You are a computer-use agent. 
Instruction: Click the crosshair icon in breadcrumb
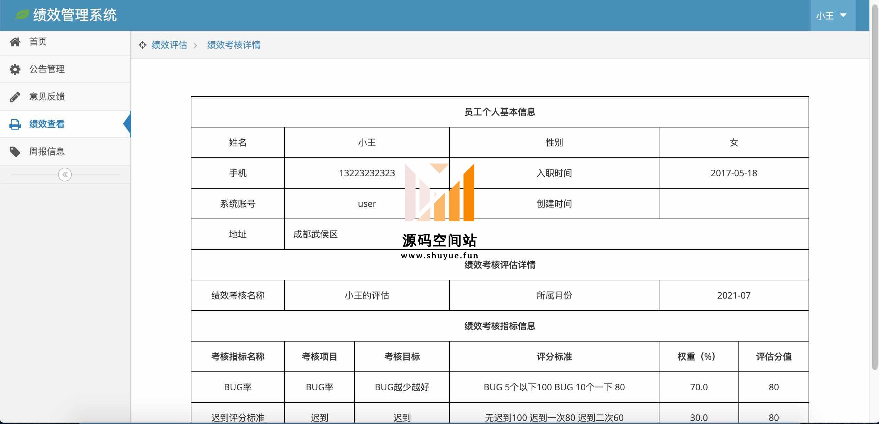point(143,45)
